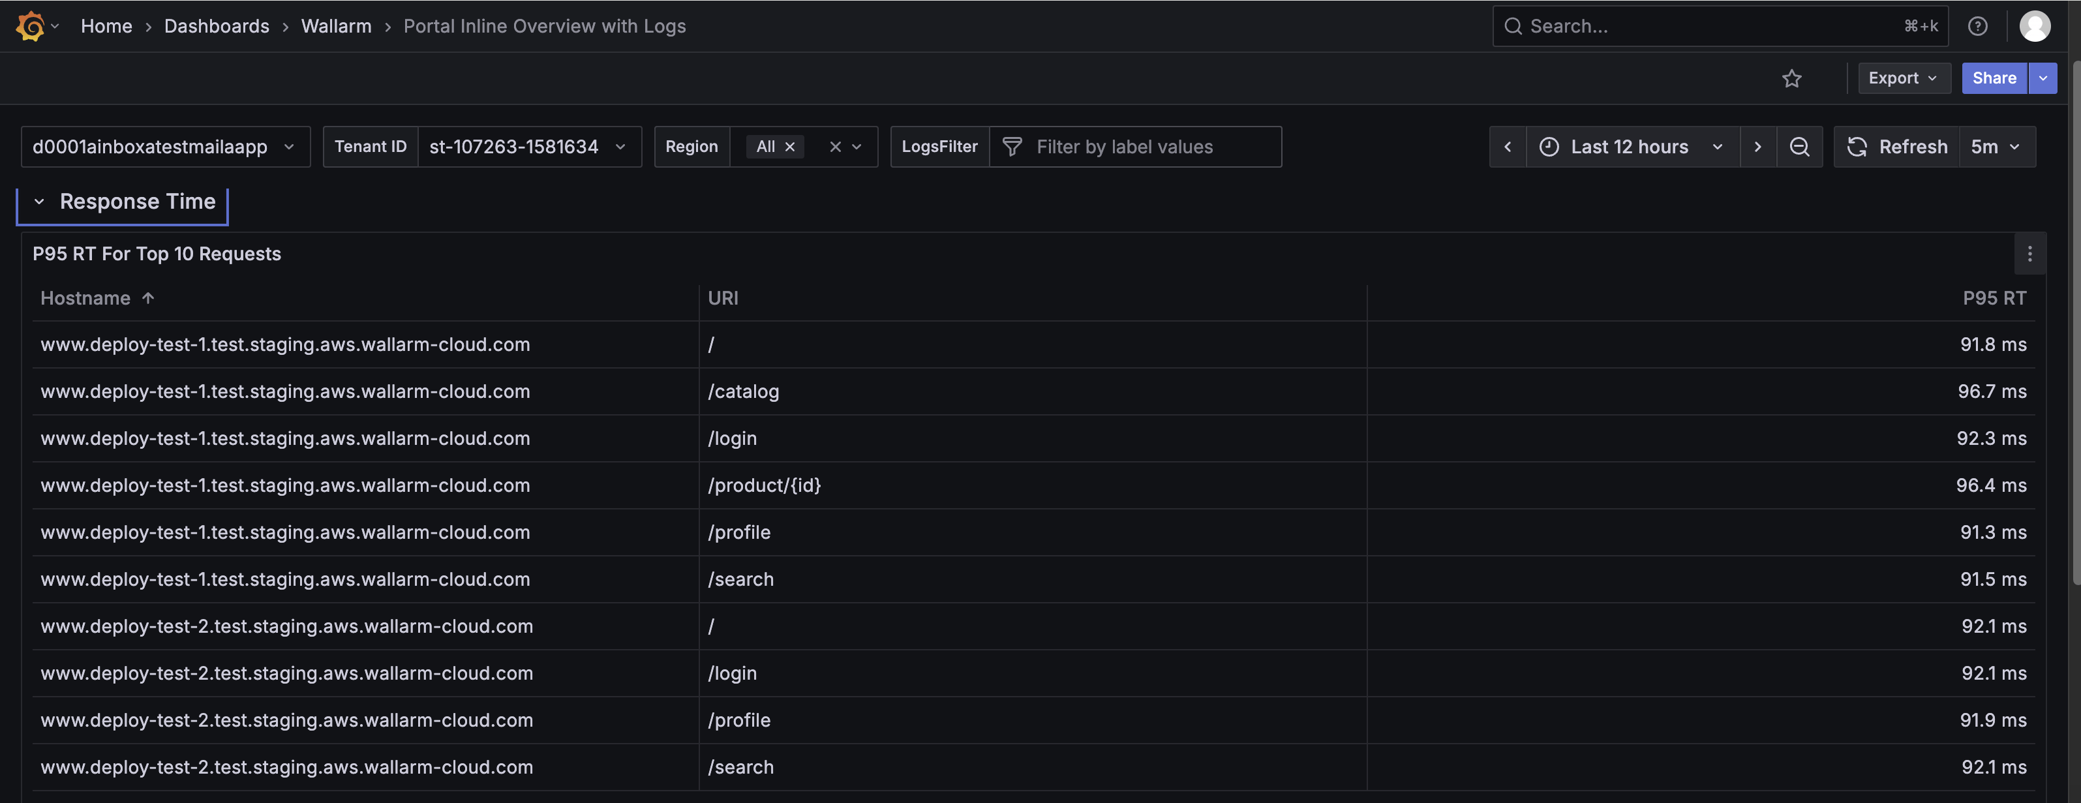The image size is (2081, 803).
Task: Collapse the Response Time row
Action: 38,202
